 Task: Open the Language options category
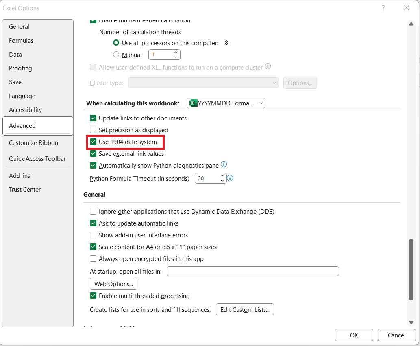[x=38, y=96]
